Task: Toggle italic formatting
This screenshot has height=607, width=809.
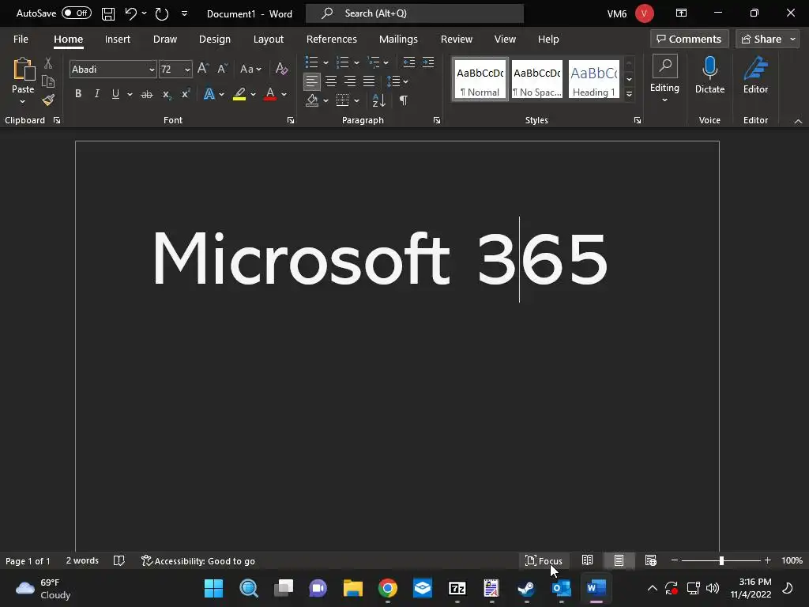Action: [x=96, y=94]
